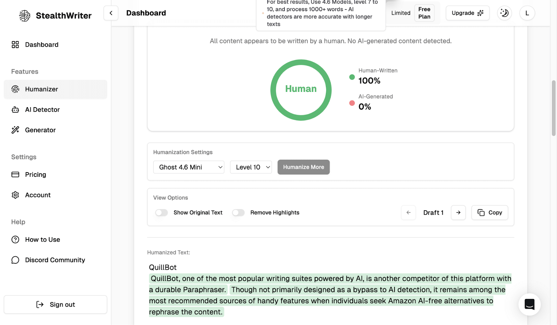Click the 100% human-written value
The image size is (557, 325).
[x=369, y=81]
